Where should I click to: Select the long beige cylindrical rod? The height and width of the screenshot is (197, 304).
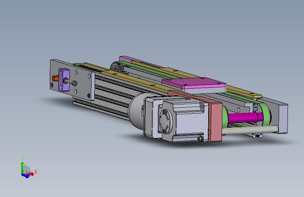[x=250, y=130]
